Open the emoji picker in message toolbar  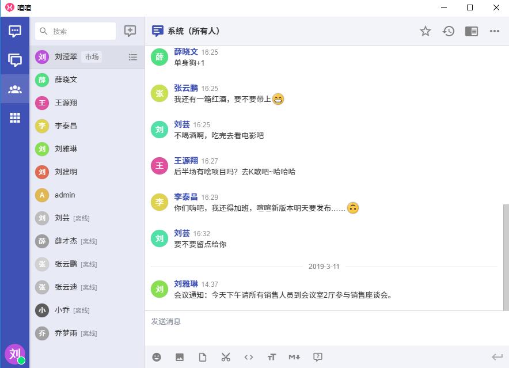click(x=157, y=357)
